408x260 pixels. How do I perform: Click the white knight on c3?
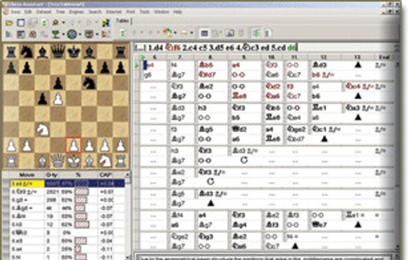coord(43,129)
